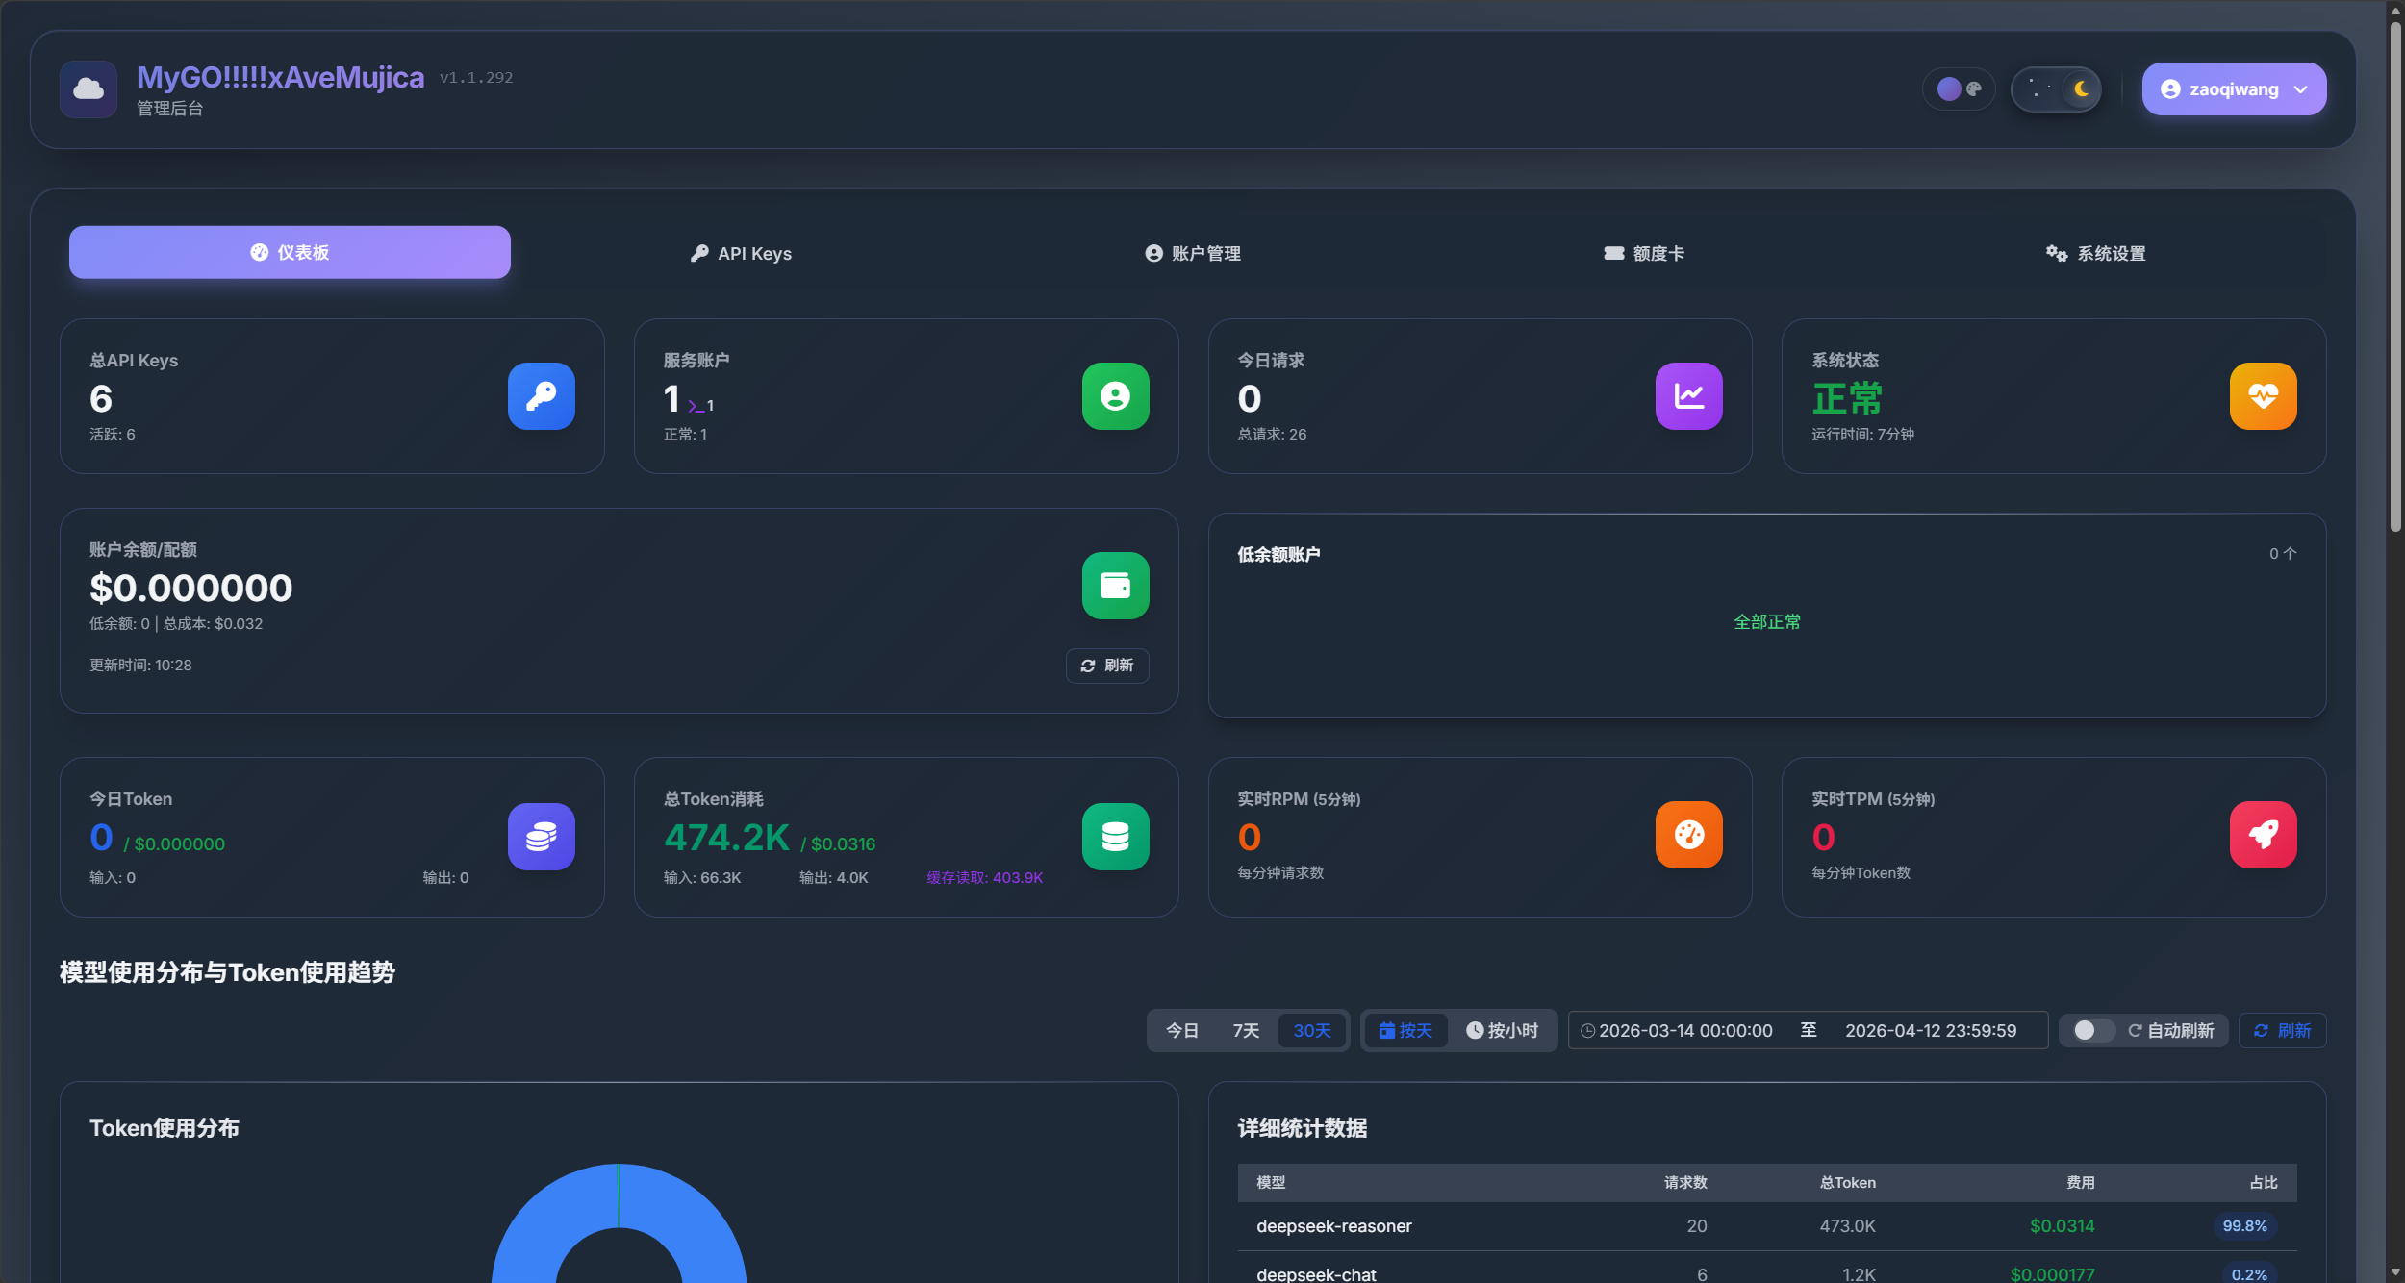Open the start date picker 2026-03-14

pos(1684,1031)
